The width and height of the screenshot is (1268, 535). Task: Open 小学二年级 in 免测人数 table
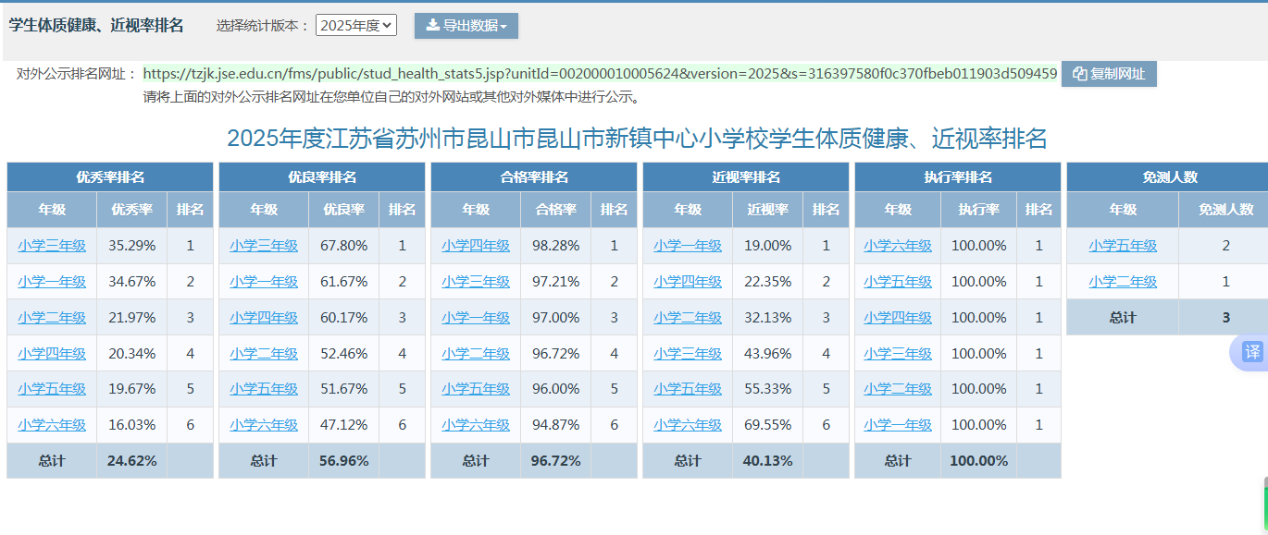[x=1123, y=282]
